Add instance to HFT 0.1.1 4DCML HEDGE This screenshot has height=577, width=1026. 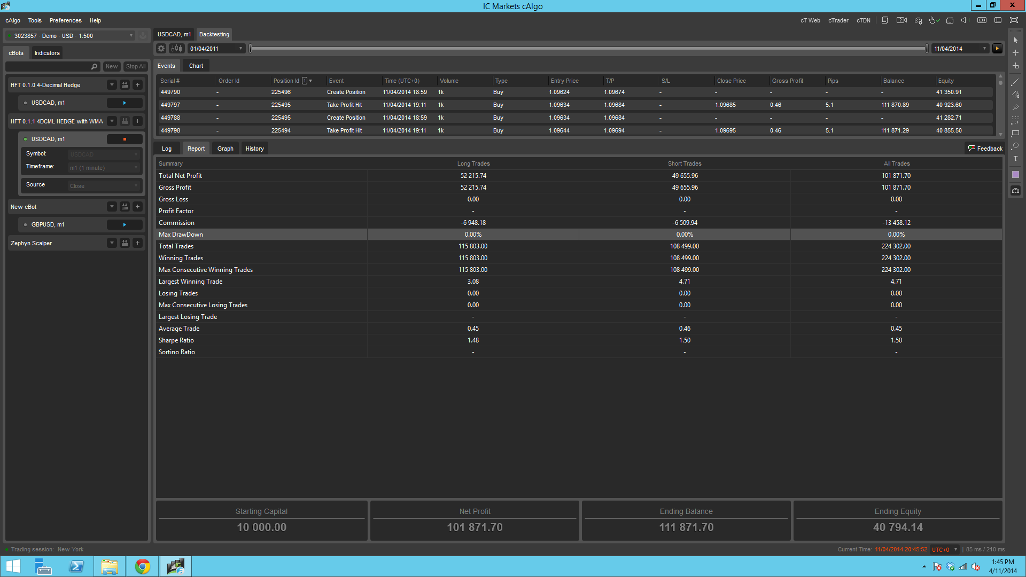pos(137,121)
